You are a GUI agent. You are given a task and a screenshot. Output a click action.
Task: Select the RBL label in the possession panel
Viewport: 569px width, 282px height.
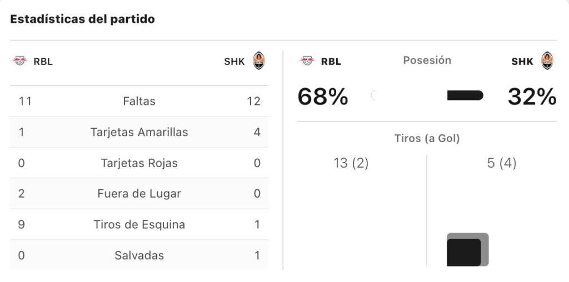click(x=331, y=62)
